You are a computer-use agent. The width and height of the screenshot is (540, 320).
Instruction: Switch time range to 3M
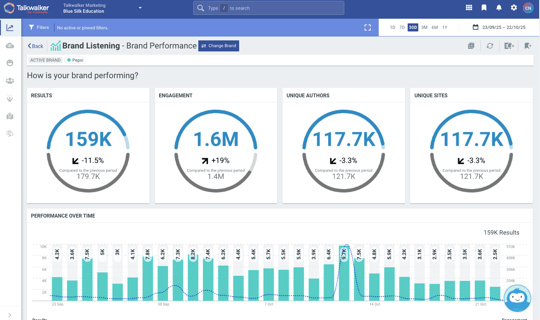(x=424, y=28)
